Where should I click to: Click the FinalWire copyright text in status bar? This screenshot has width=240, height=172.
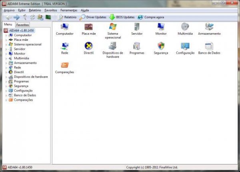click(152, 167)
